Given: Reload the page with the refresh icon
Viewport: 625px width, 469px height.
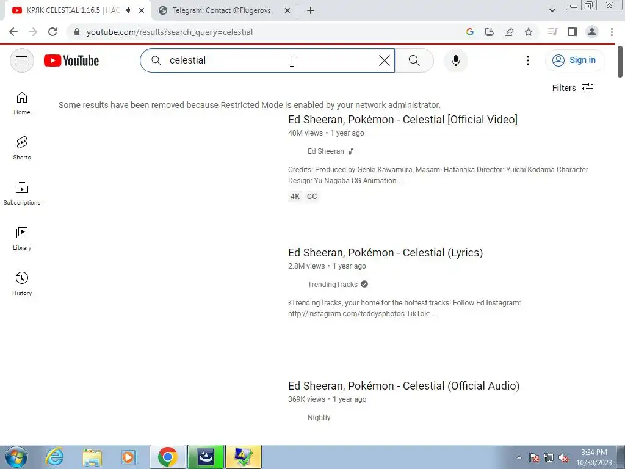Looking at the screenshot, I should (52, 32).
